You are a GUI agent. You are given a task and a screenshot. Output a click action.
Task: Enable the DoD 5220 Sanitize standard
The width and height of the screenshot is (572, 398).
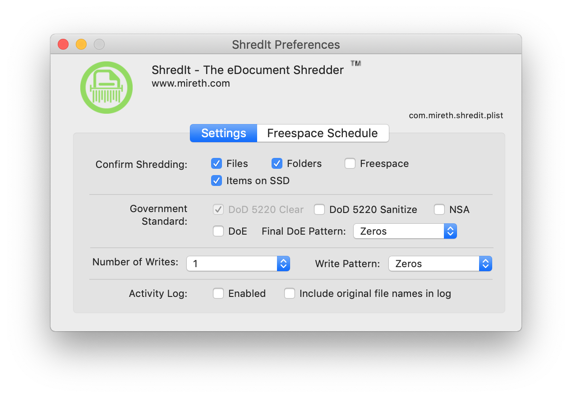click(319, 209)
